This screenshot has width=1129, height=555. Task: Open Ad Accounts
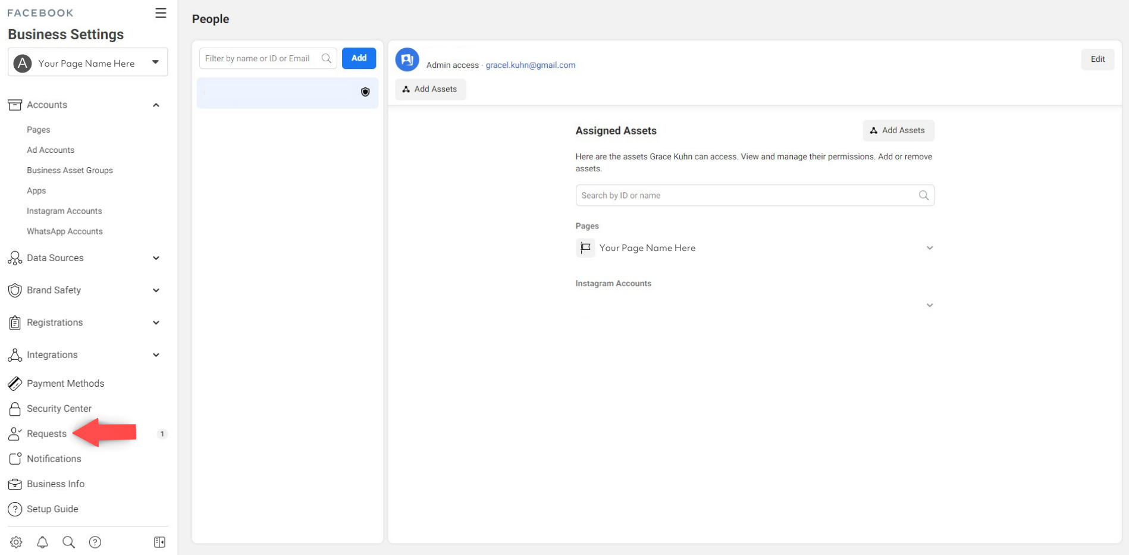tap(51, 150)
